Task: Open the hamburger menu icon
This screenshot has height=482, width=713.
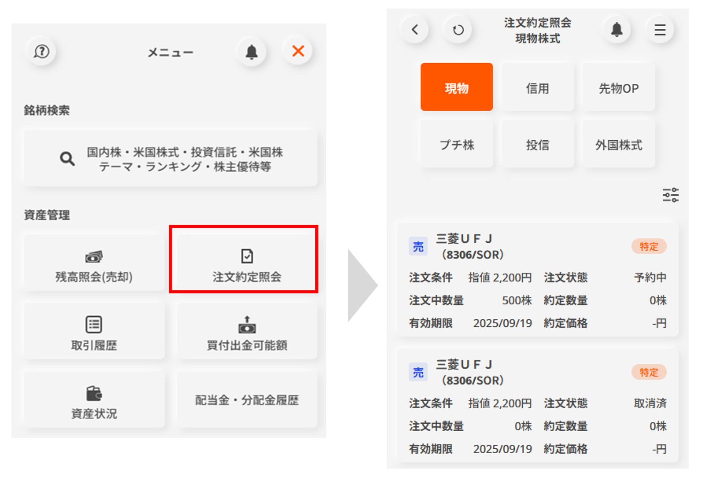Action: (659, 30)
